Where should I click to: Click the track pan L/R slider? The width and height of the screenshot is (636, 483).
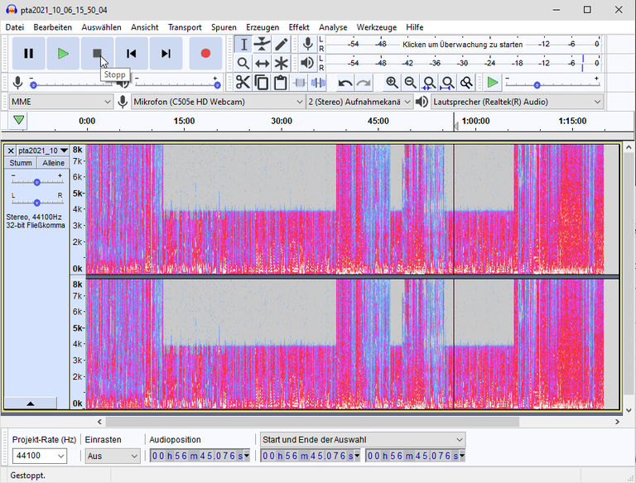click(x=37, y=202)
